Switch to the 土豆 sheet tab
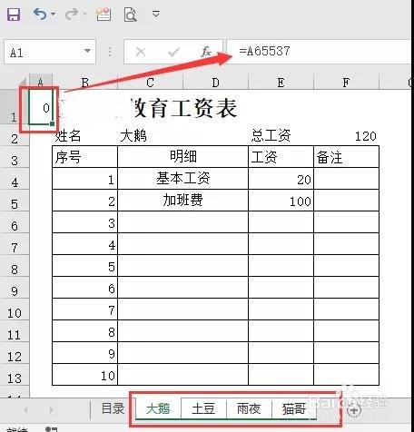The height and width of the screenshot is (432, 414). click(203, 408)
